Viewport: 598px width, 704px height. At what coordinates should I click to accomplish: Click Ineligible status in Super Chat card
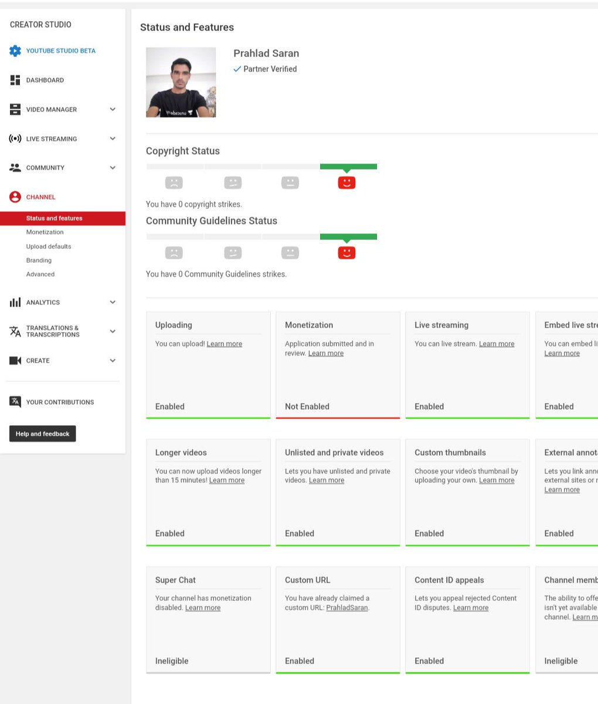pyautogui.click(x=172, y=661)
